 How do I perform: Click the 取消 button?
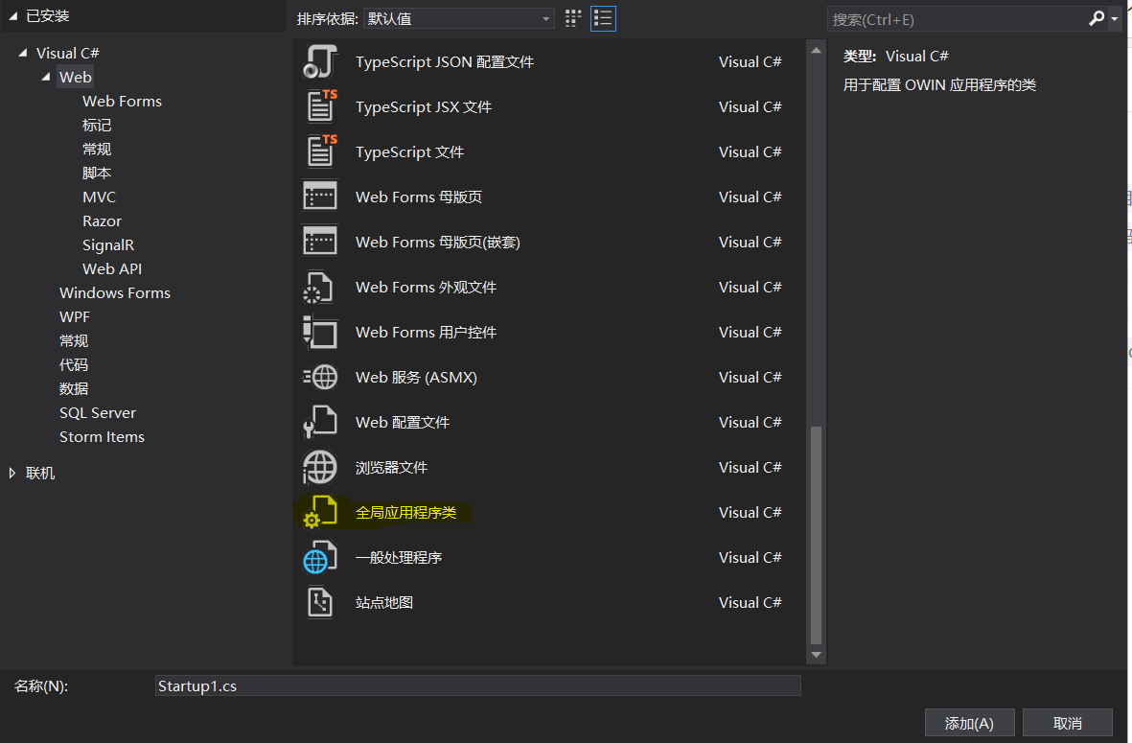(1067, 723)
